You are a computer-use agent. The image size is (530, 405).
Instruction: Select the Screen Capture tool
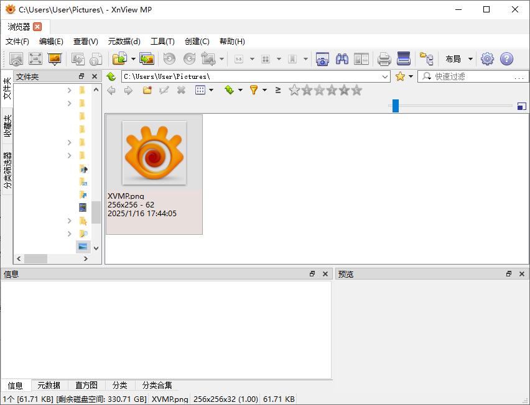tap(322, 59)
